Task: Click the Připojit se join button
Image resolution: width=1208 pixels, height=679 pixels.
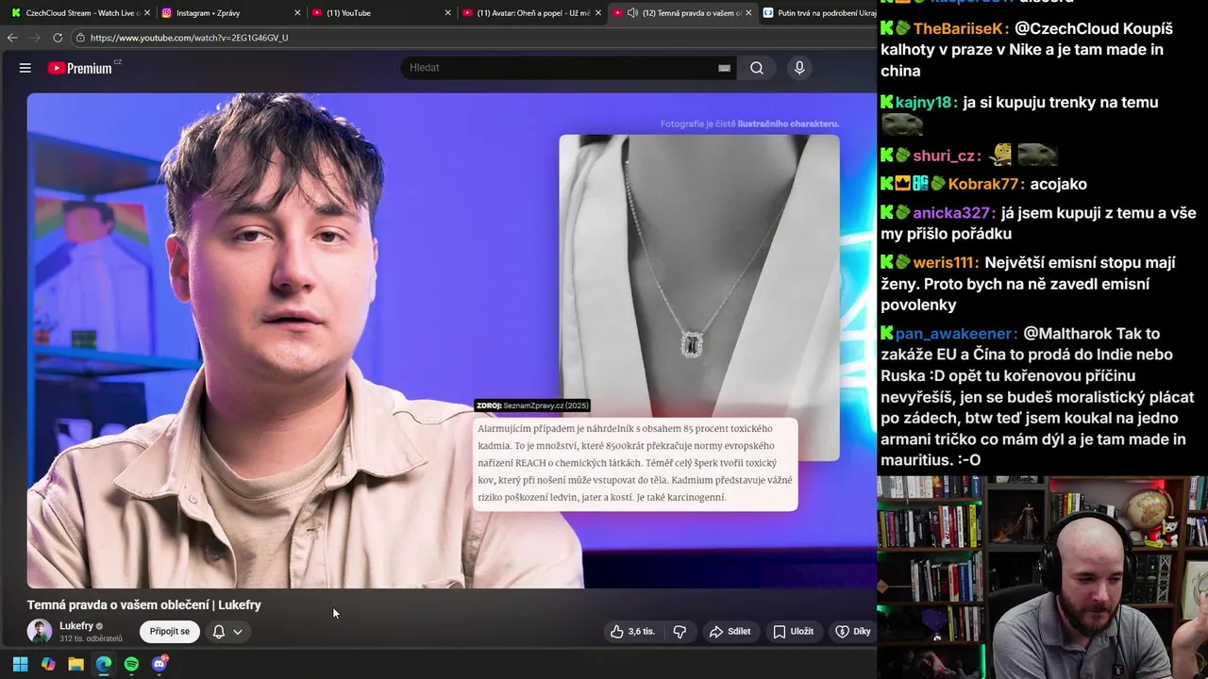Action: pos(170,632)
